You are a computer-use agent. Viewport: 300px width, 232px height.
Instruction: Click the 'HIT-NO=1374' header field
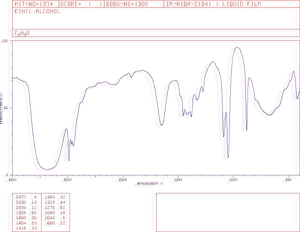tap(36, 4)
